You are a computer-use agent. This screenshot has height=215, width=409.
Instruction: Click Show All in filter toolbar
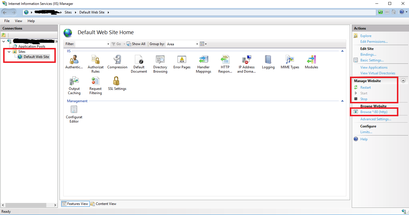point(136,44)
